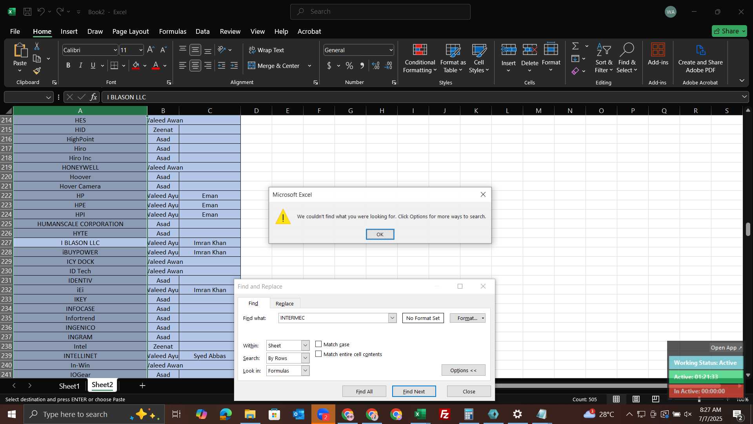Switch to the Data ribbon tab
Screen dimensions: 753x424
point(202,31)
